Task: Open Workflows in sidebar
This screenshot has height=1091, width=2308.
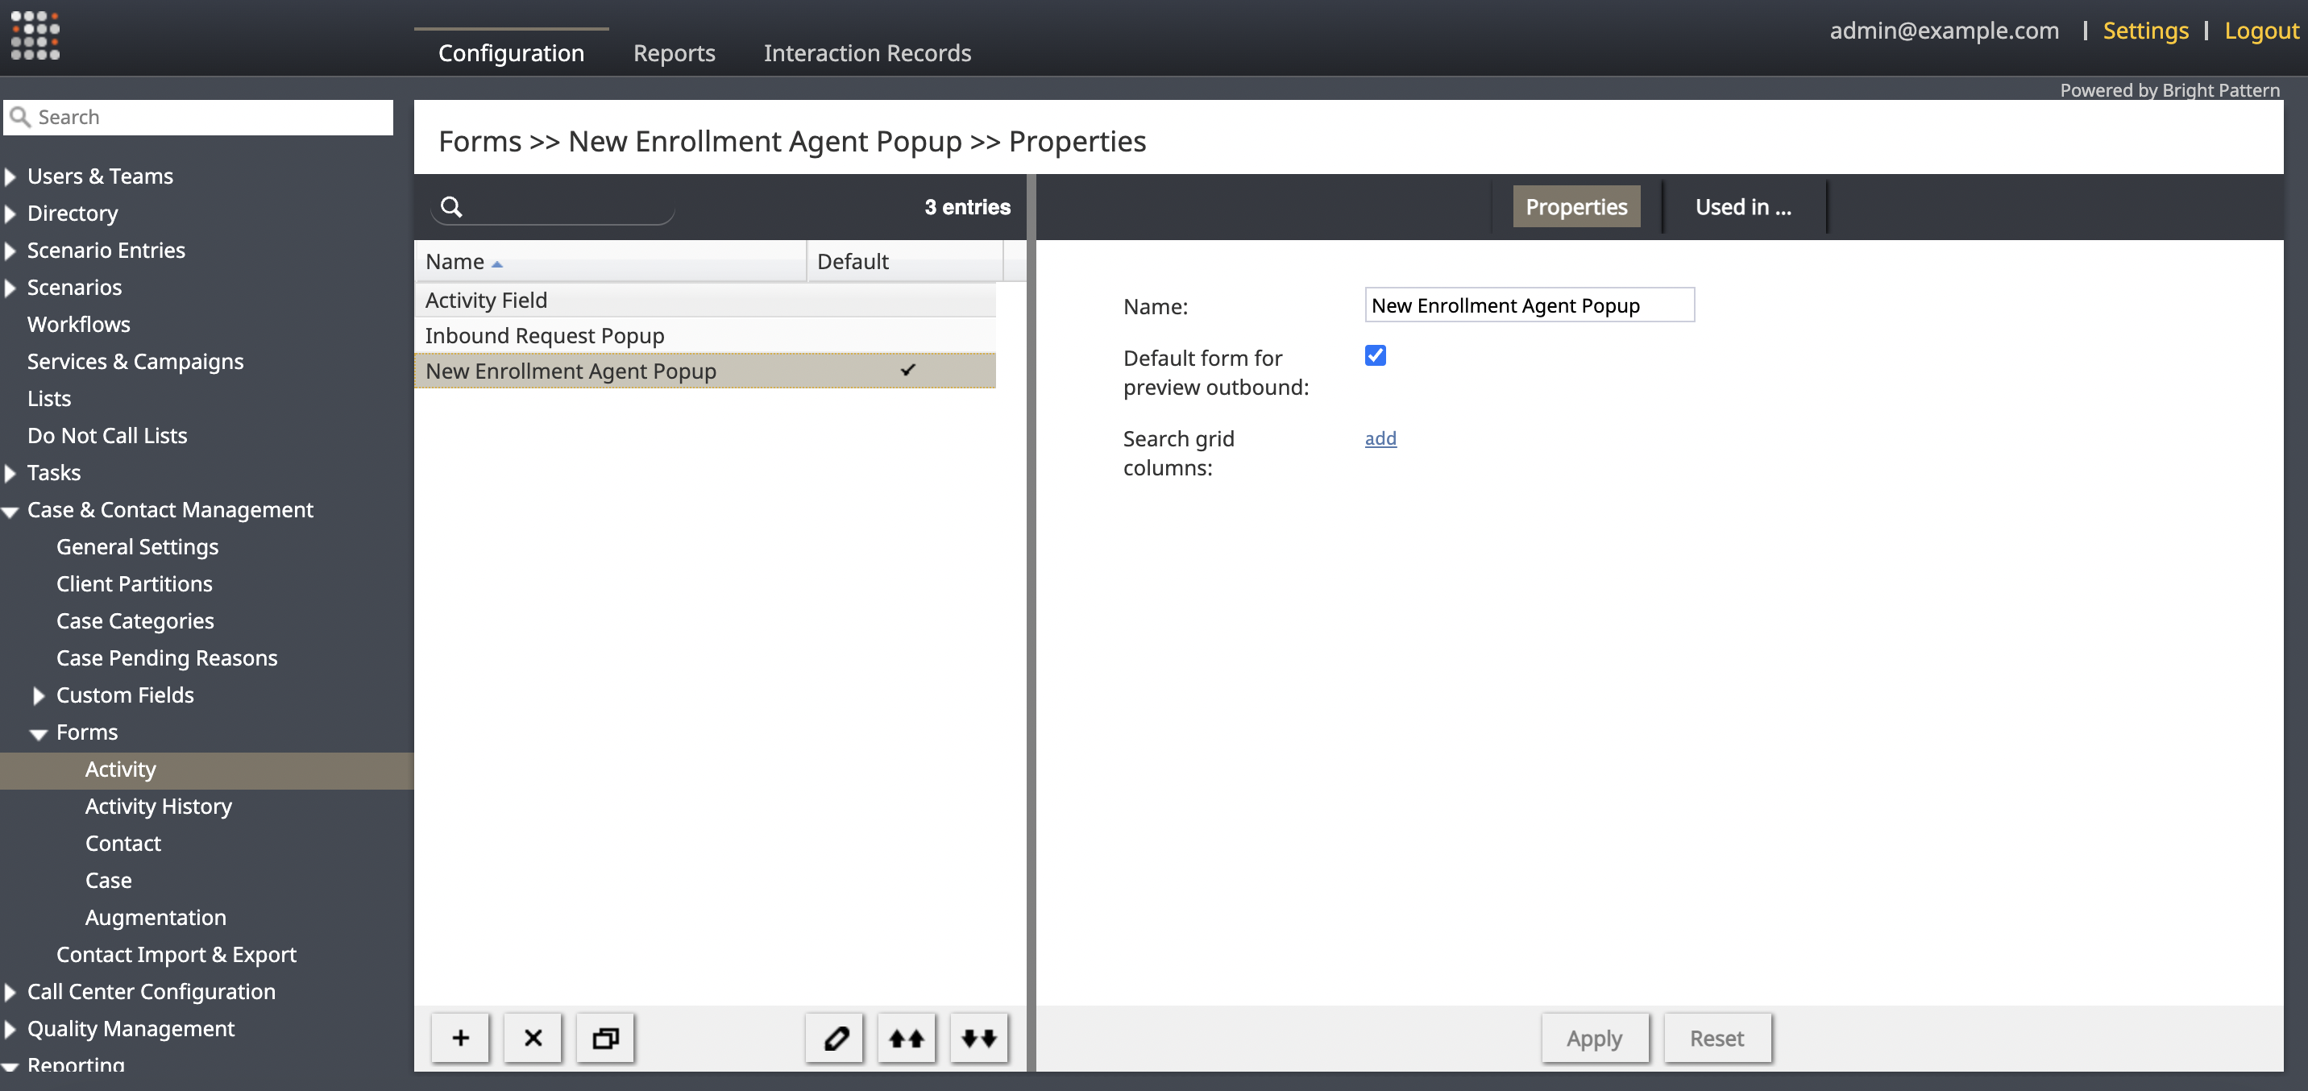Action: tap(79, 324)
